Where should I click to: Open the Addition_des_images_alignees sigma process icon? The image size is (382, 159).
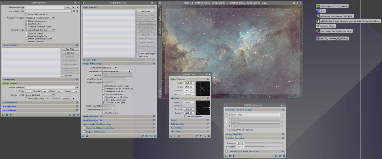[348, 21]
